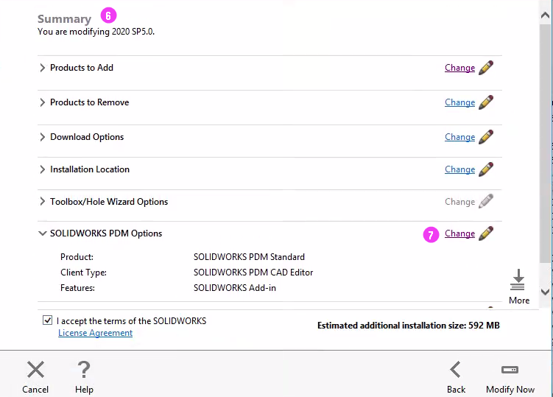
Task: Click 'I accept the terms of the SOLIDWORKS' text
Action: tap(131, 321)
